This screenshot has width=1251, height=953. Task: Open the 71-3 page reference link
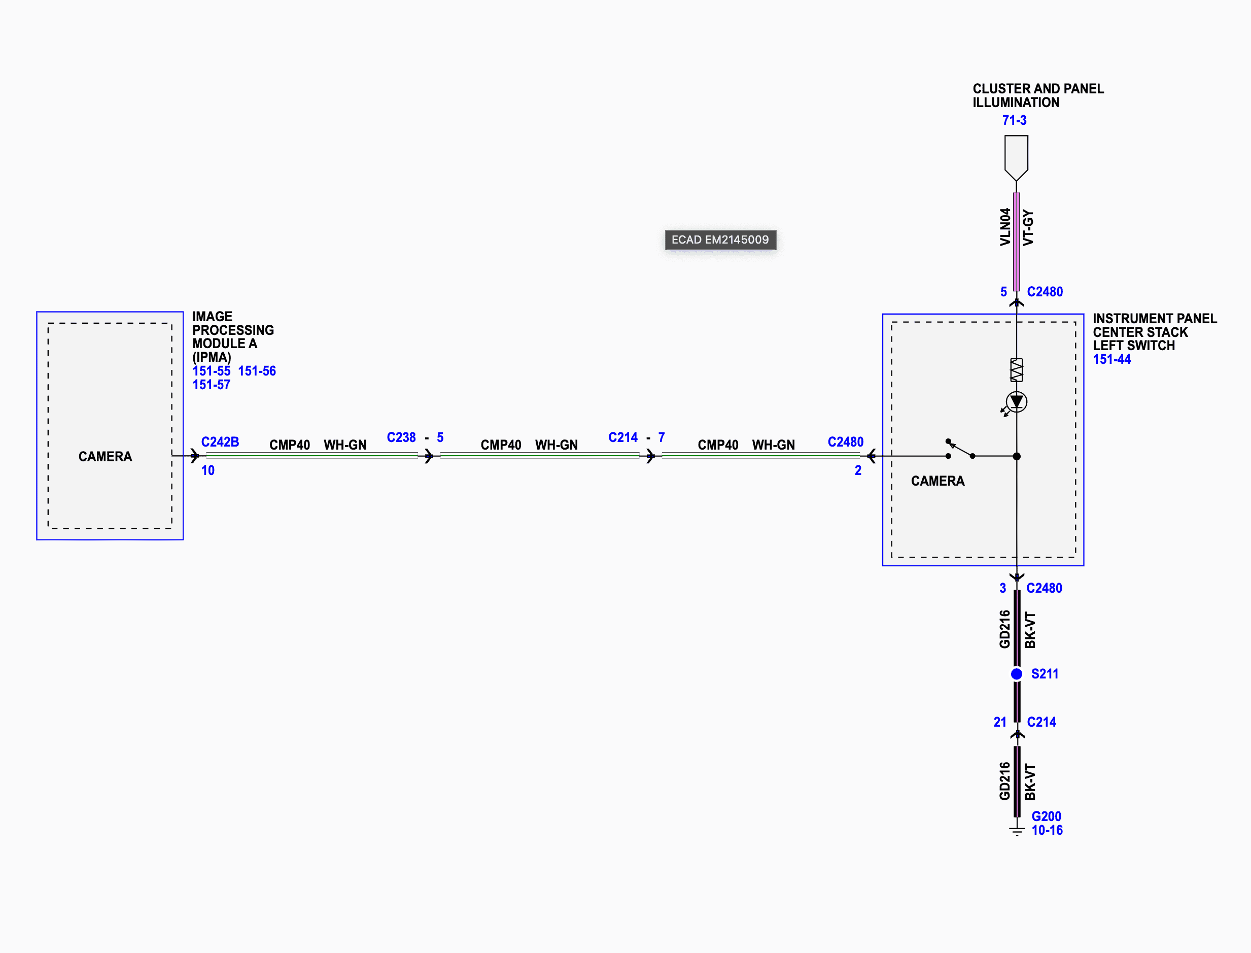point(1014,120)
